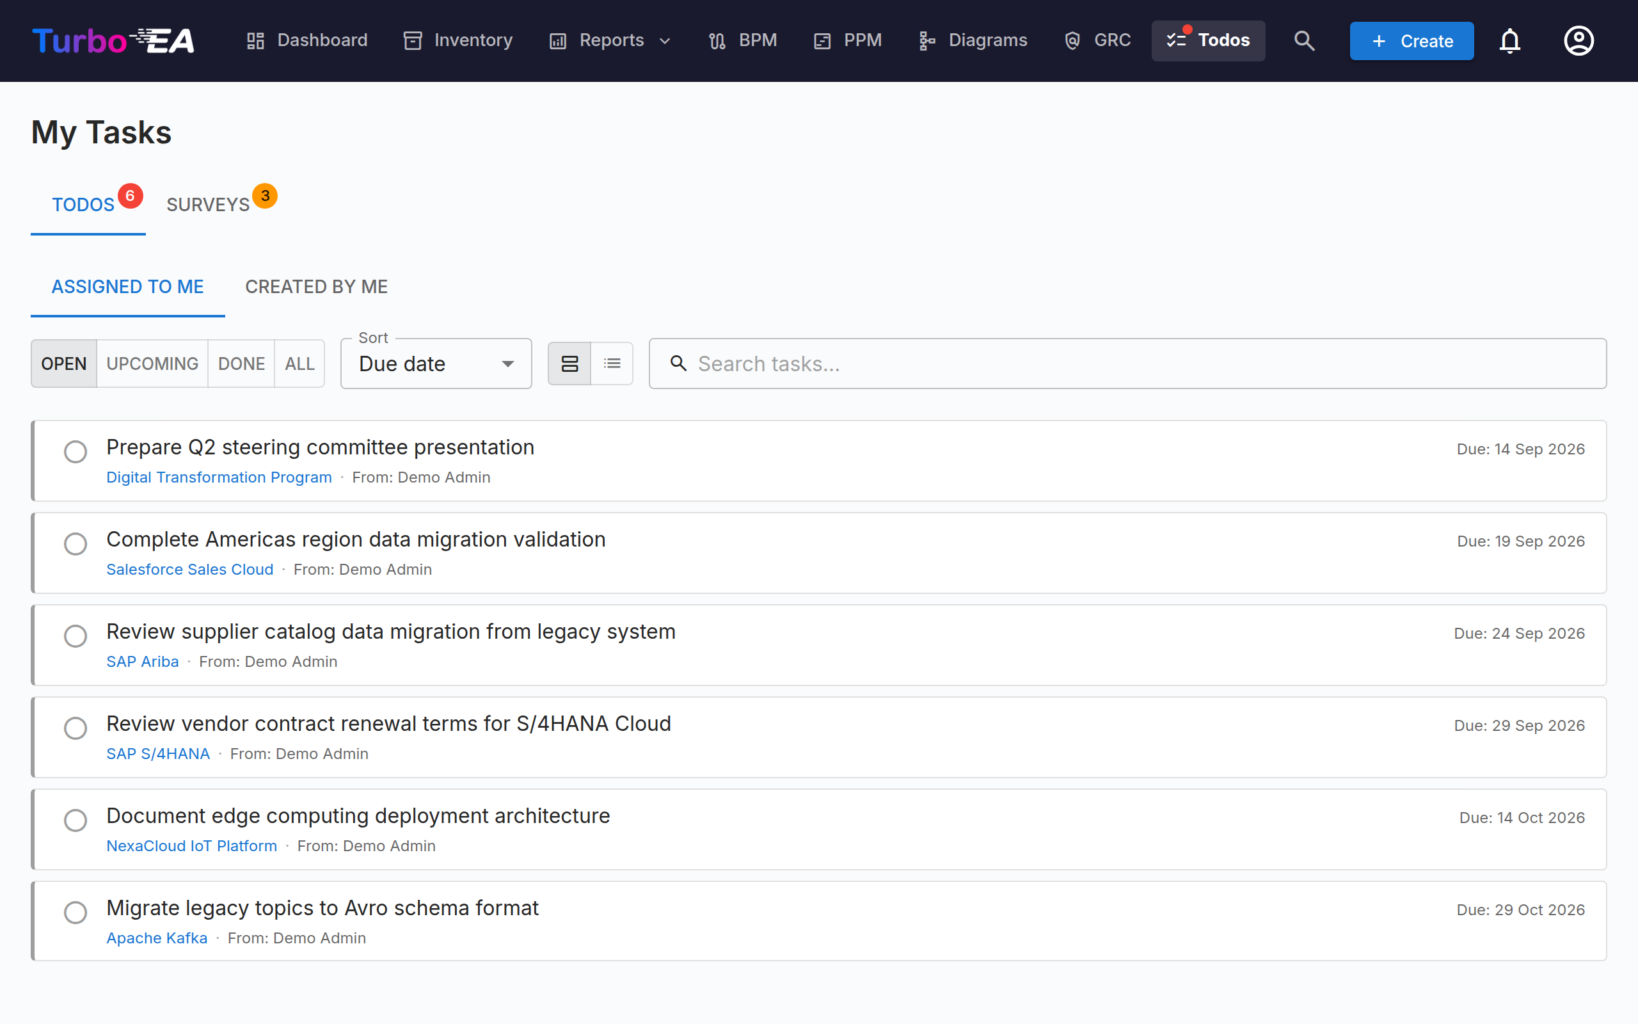Click 'Due: 24 Sep 2026' date
The image size is (1638, 1024).
[1519, 633]
